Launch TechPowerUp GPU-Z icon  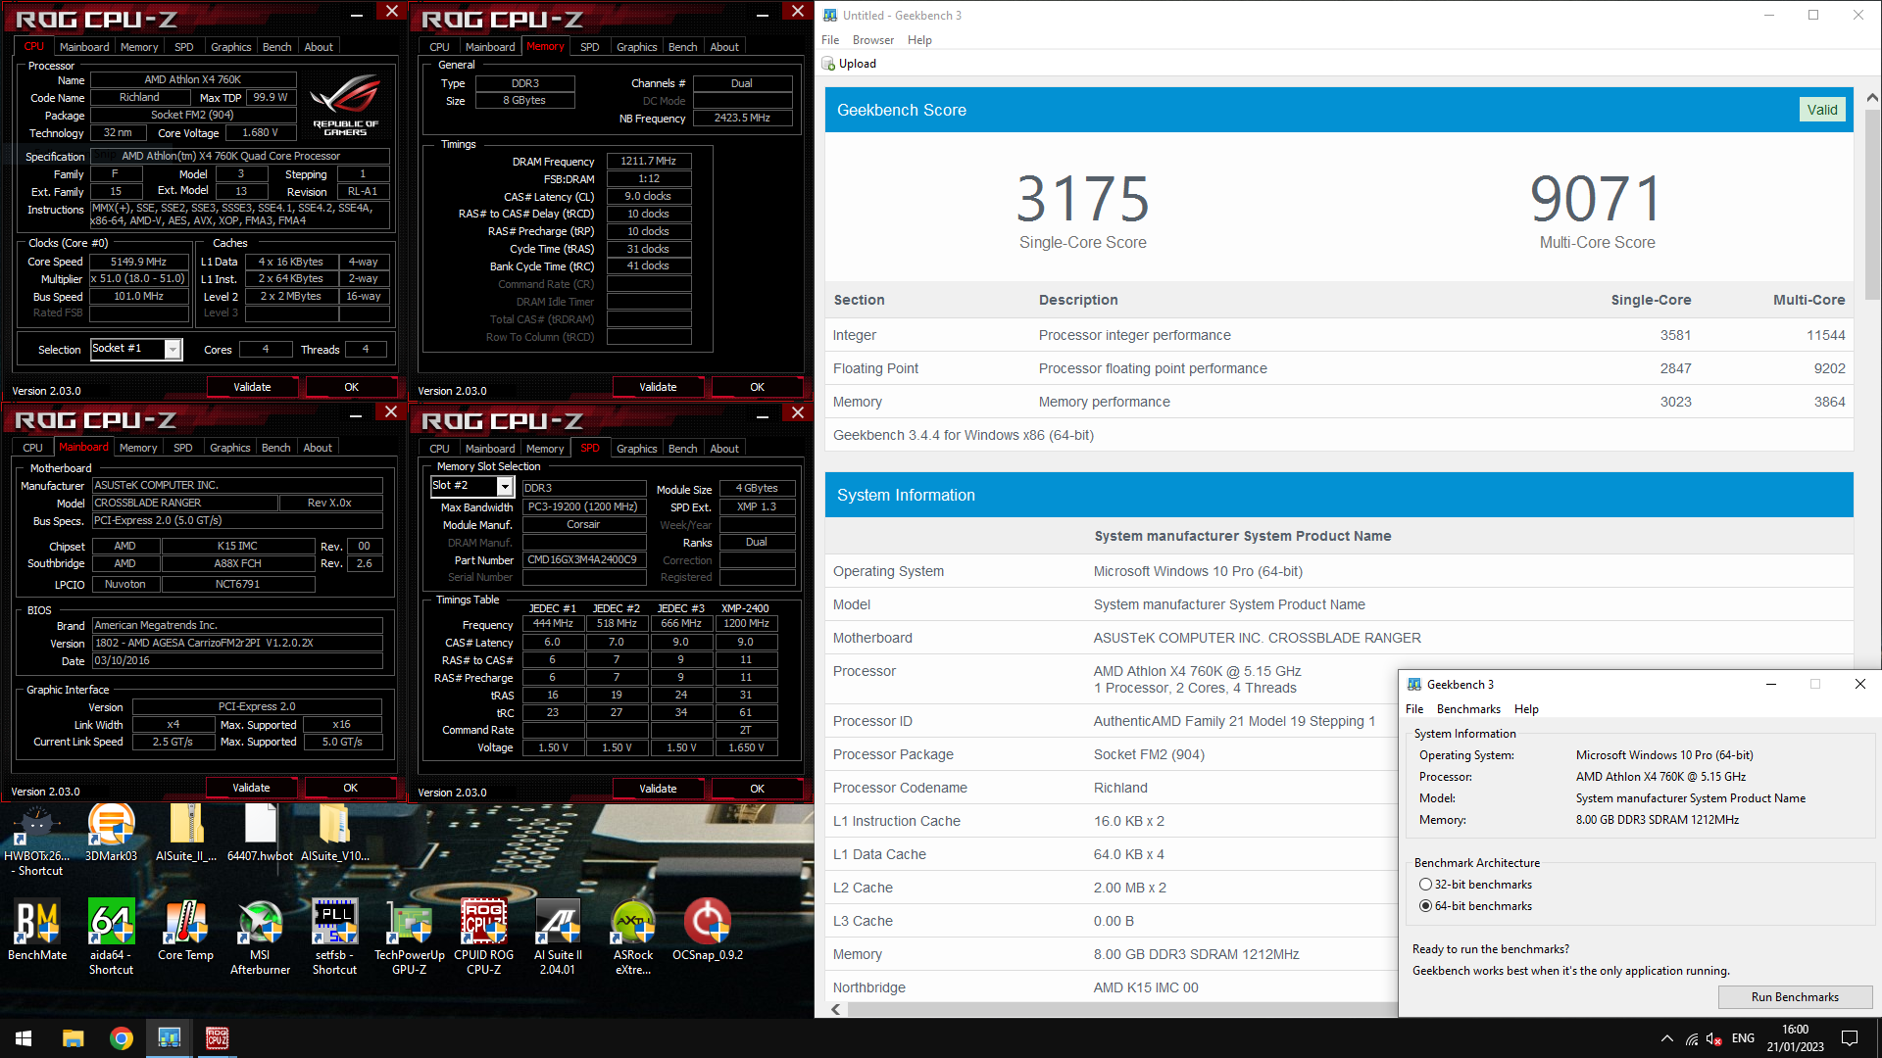409,937
